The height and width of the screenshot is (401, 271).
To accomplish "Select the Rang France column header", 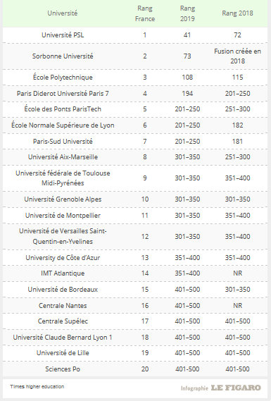I will [x=145, y=13].
